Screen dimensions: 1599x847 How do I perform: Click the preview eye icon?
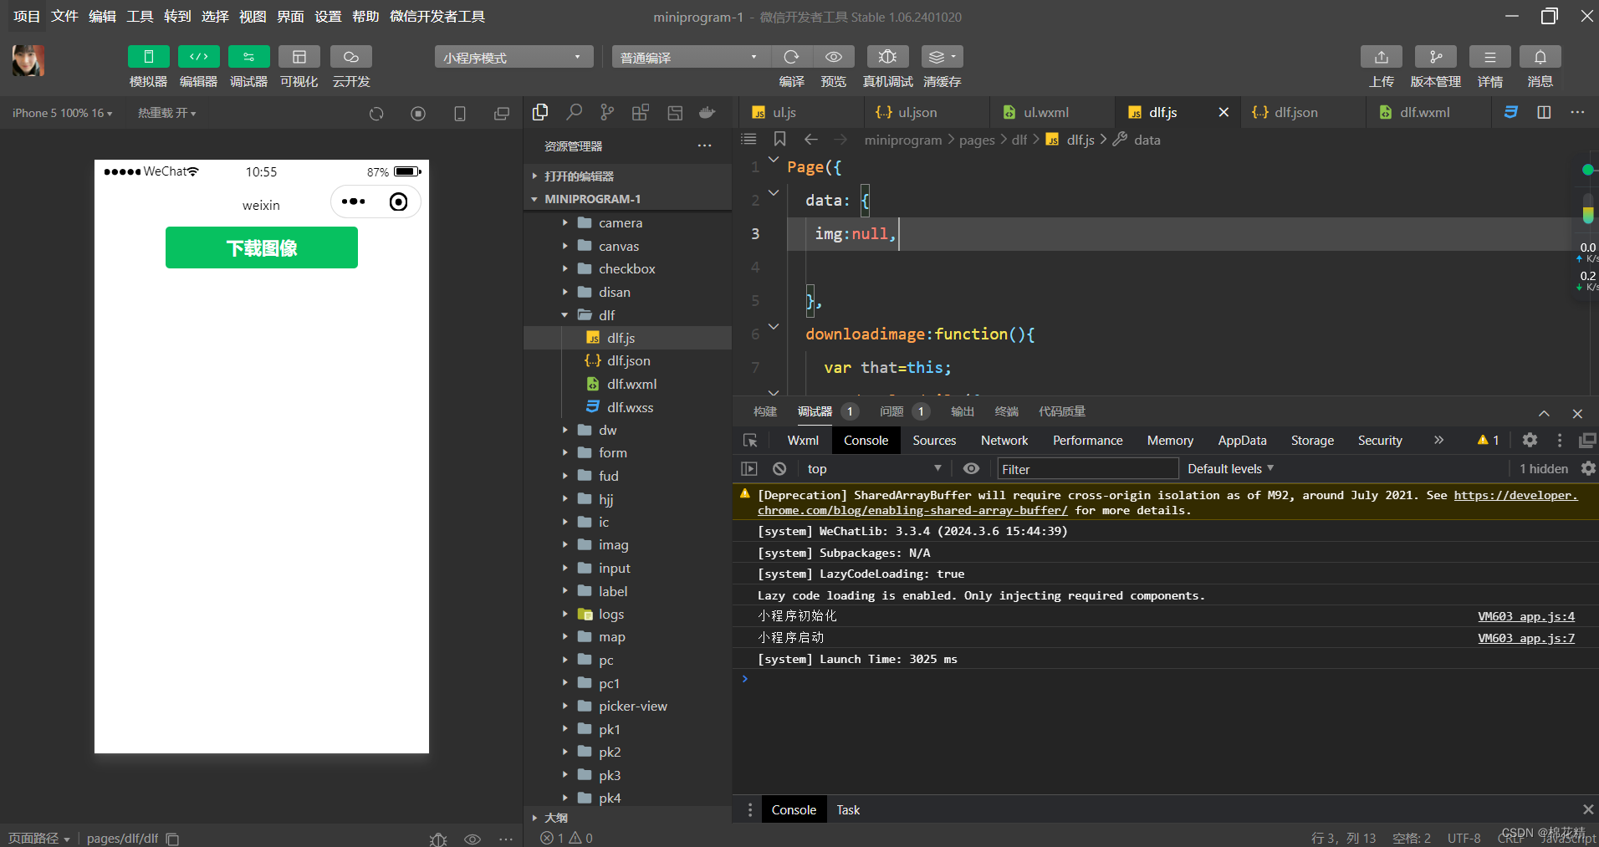[833, 57]
